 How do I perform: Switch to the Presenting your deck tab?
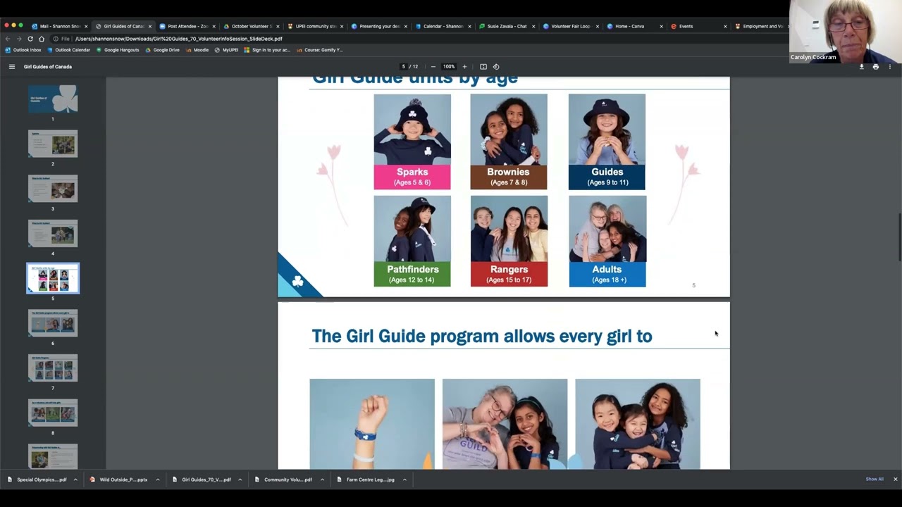pos(380,27)
